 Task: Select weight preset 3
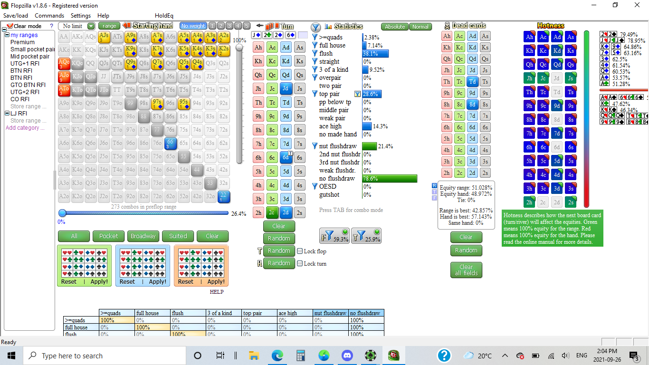pyautogui.click(x=229, y=26)
